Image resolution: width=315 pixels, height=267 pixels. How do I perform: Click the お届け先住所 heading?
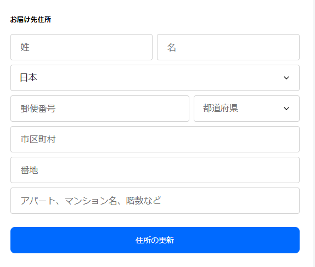pos(31,20)
